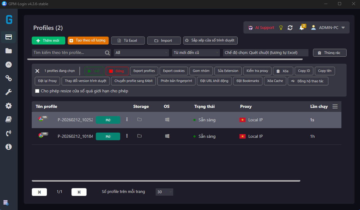The image size is (360, 210).
Task: Expand the ADMIN-PC account dropdown
Action: [x=343, y=28]
